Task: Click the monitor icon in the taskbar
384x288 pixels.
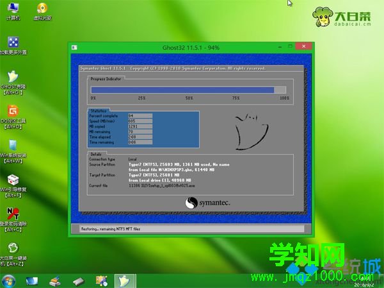Action: [32, 281]
